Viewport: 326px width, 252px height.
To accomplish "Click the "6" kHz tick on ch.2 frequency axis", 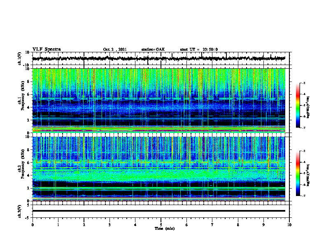I will pos(29,163).
